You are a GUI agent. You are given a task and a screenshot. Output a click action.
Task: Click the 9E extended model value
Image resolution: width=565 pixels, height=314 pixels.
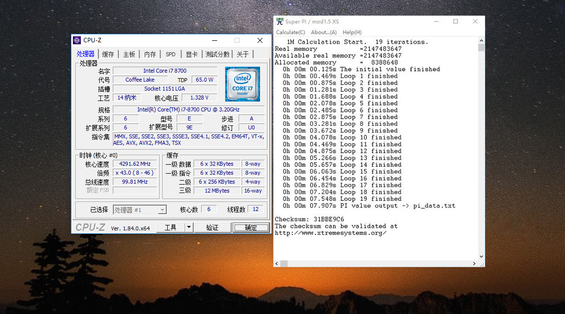click(x=189, y=127)
